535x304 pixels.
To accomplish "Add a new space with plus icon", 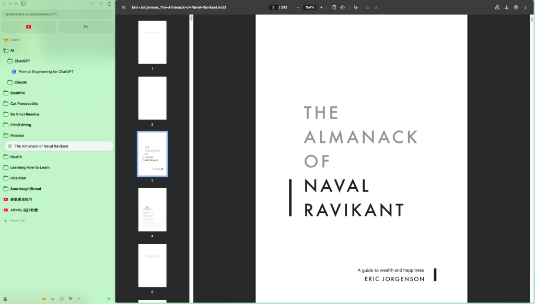I will pyautogui.click(x=109, y=299).
